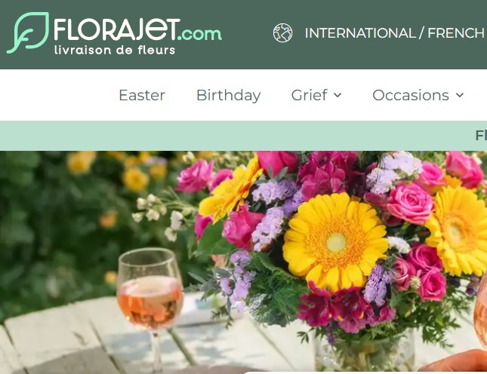Open the Easter menu item
Viewport: 487px width, 374px height.
[142, 95]
